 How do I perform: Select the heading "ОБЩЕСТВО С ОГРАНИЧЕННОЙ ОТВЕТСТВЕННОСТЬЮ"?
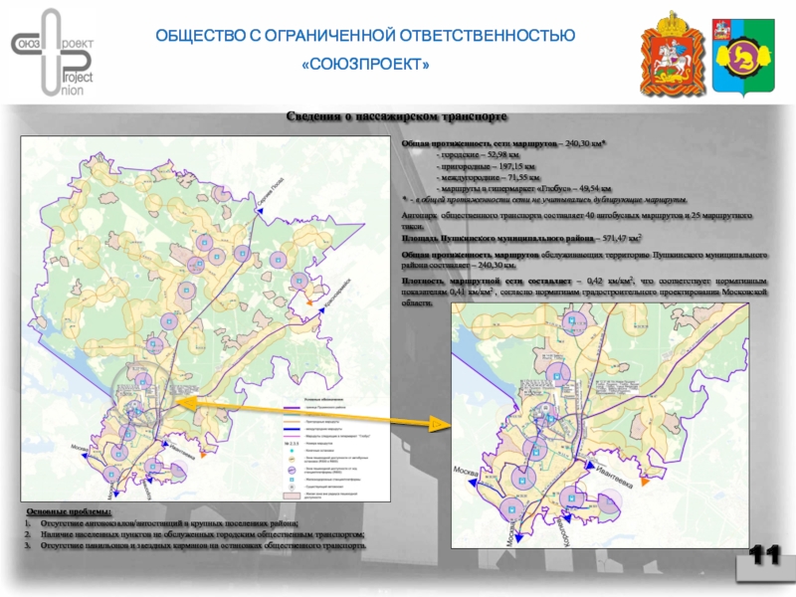coord(365,36)
